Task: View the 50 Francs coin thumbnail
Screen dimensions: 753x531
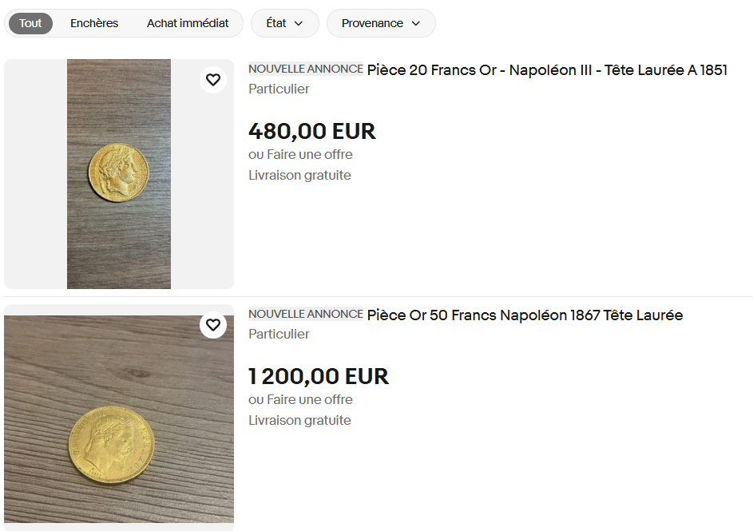Action: click(118, 418)
